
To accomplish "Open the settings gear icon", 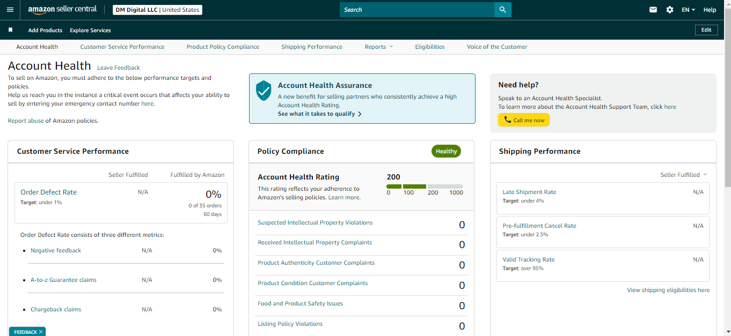I will point(669,10).
